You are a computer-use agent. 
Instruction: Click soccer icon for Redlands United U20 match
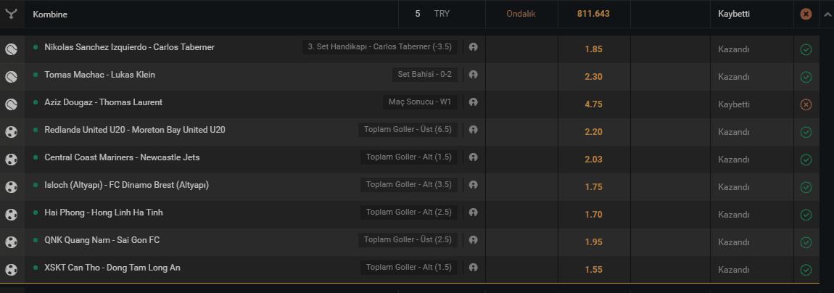pos(11,132)
